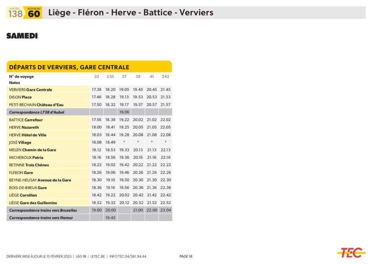Select trip number 243 column header
This screenshot has width=372, height=264.
click(x=165, y=76)
